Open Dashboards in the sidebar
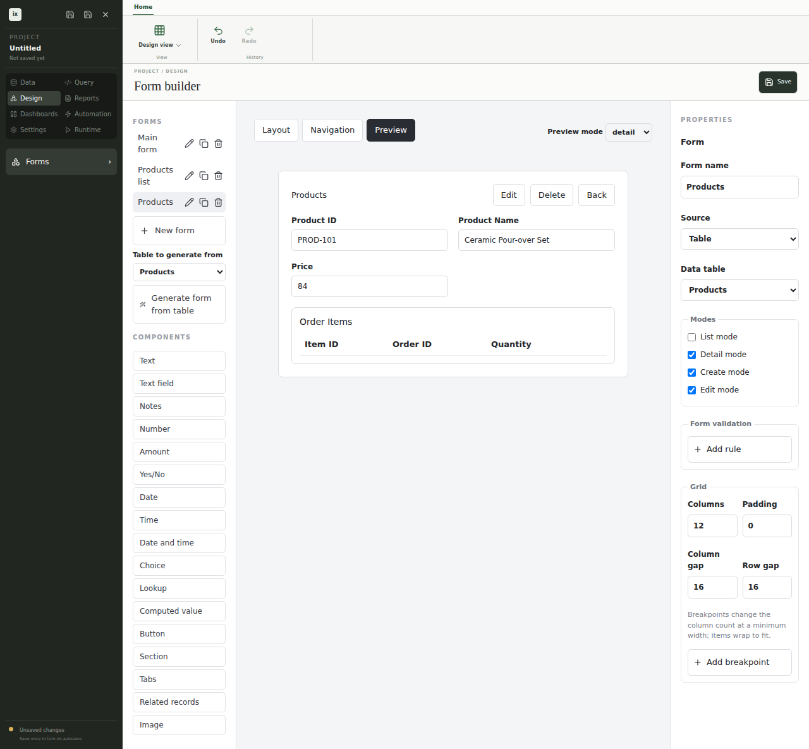Screen dimensions: 809x749 33,114
